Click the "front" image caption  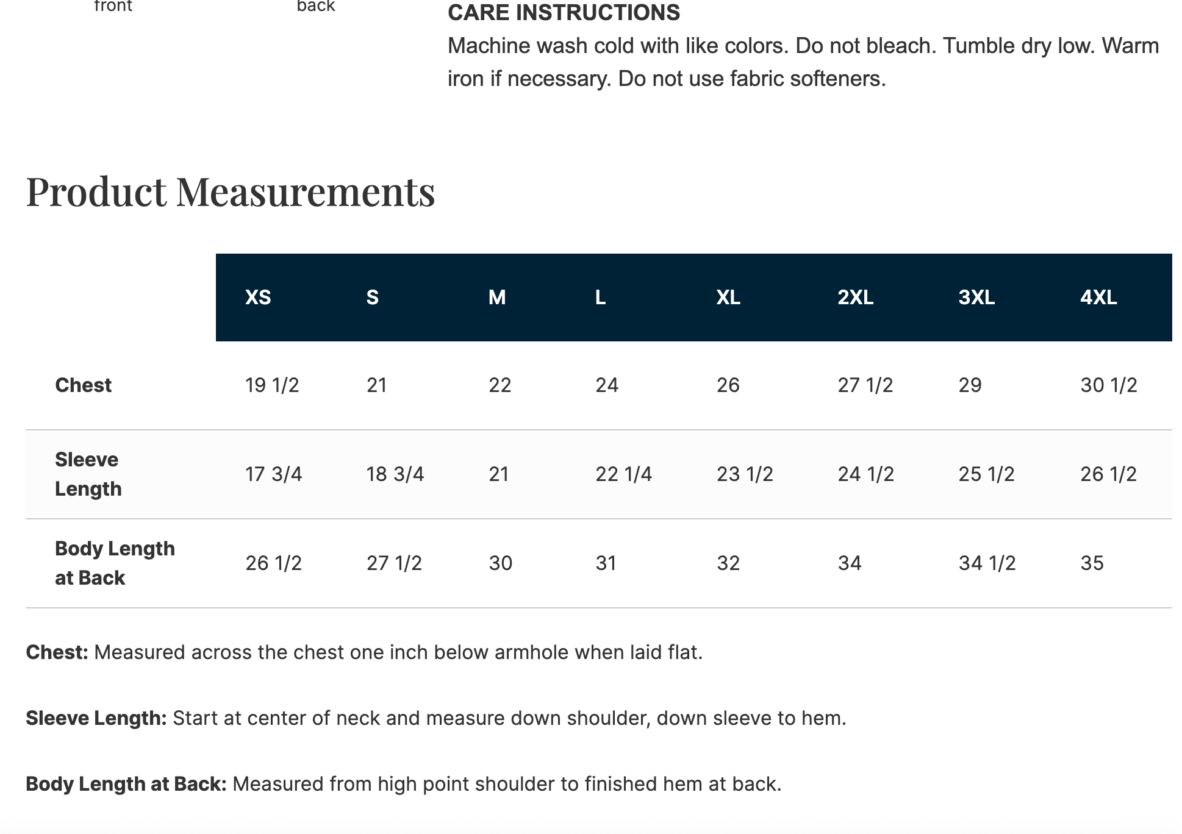[113, 7]
